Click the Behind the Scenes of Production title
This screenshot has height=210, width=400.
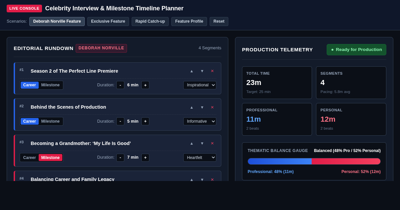68,107
